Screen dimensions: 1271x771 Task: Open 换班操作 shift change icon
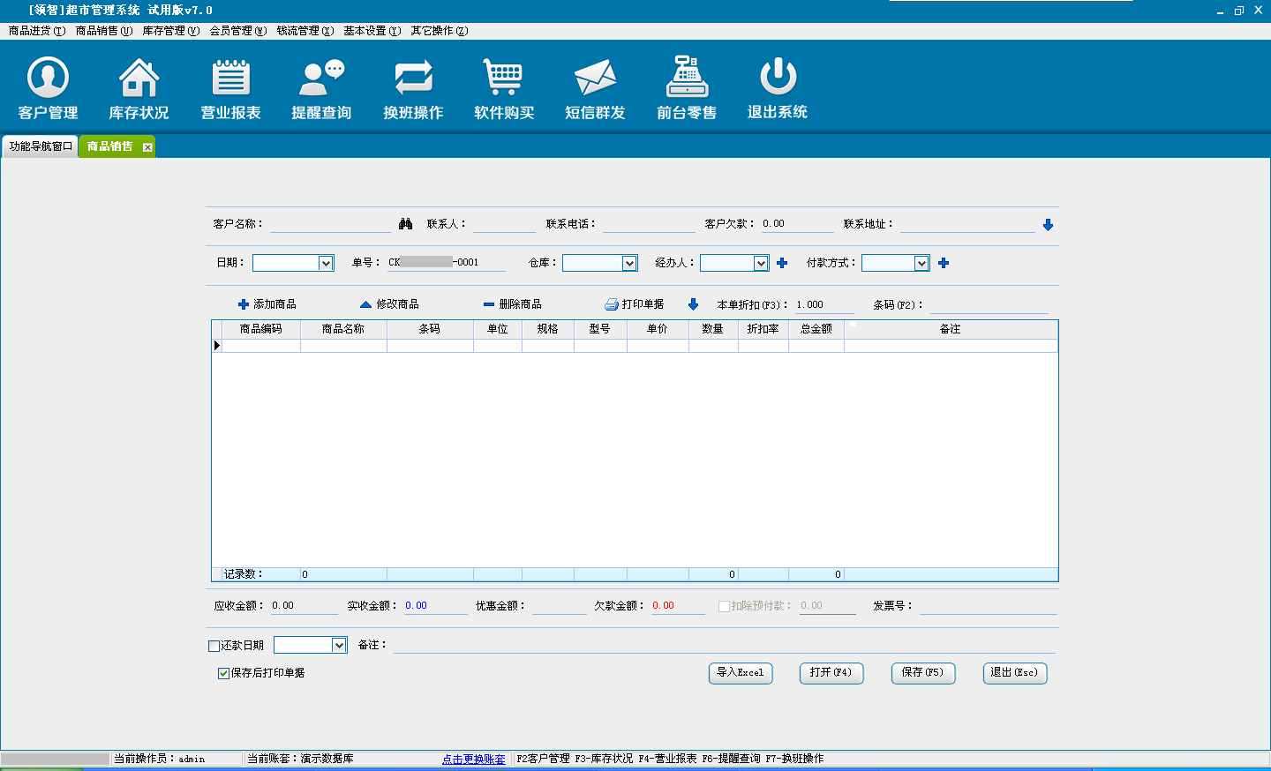coord(413,79)
